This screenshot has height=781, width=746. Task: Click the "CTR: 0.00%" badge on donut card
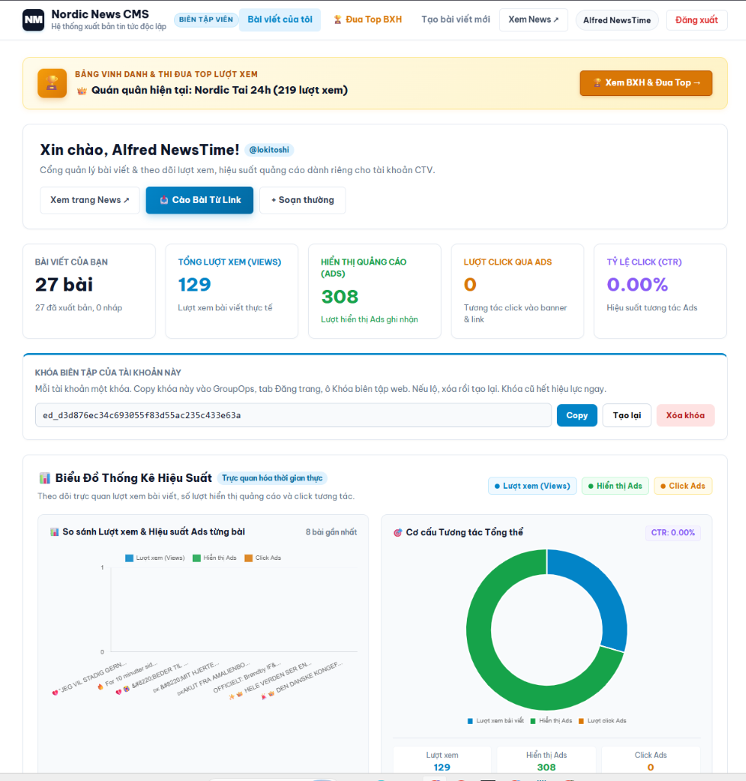[x=673, y=532]
